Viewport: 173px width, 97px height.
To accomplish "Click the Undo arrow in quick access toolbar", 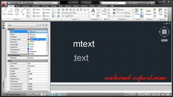I will tap(25, 3).
